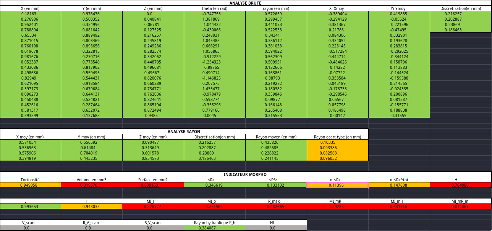The width and height of the screenshot is (492, 231).
Task: Select the 'rayon (en mm)' header cell
Action: point(276,8)
